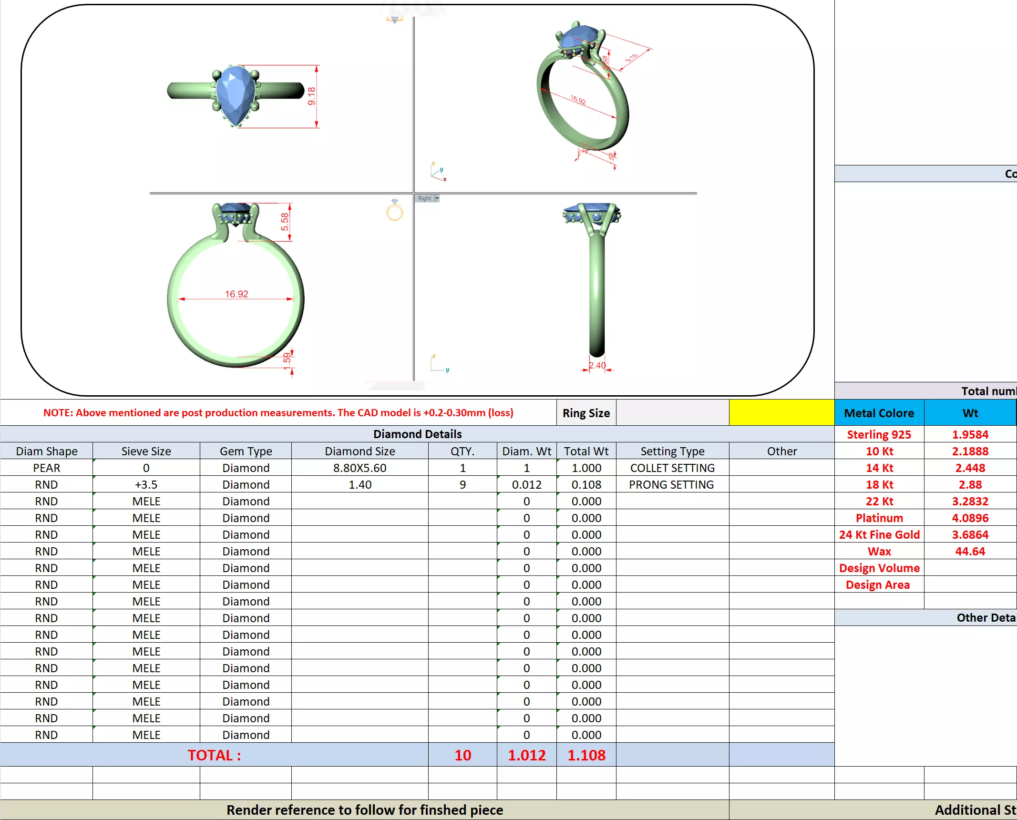Viewport: 1017px width, 820px height.
Task: Click the 16.92 dimension label in front view
Action: (236, 294)
